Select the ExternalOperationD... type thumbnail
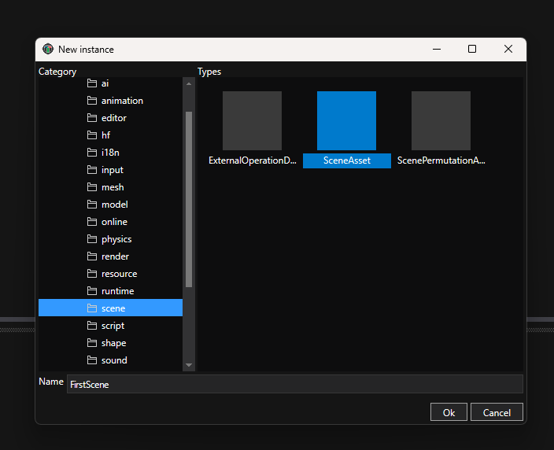Image resolution: width=554 pixels, height=450 pixels. pyautogui.click(x=253, y=121)
